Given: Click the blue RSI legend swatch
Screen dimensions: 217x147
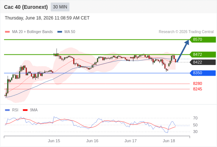Looking at the screenshot, I should tap(7, 110).
